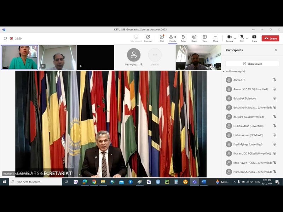
Task: Select participant Ibtisam, DD PCRWR
Action: [251, 153]
